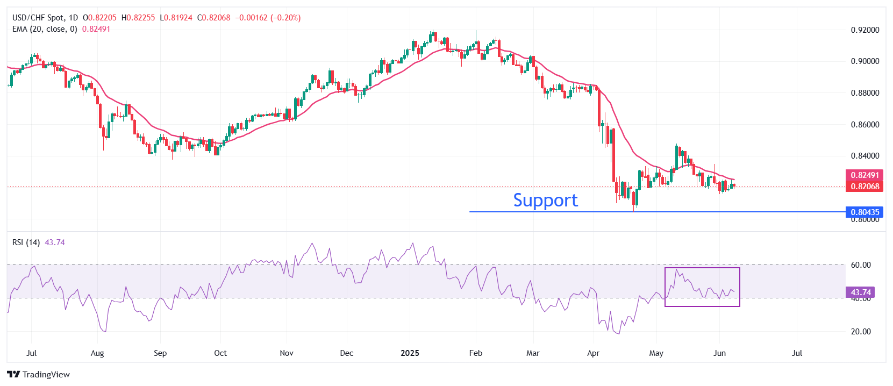Click the red 0.82068 price axis label
This screenshot has height=386, width=893.
(x=865, y=187)
